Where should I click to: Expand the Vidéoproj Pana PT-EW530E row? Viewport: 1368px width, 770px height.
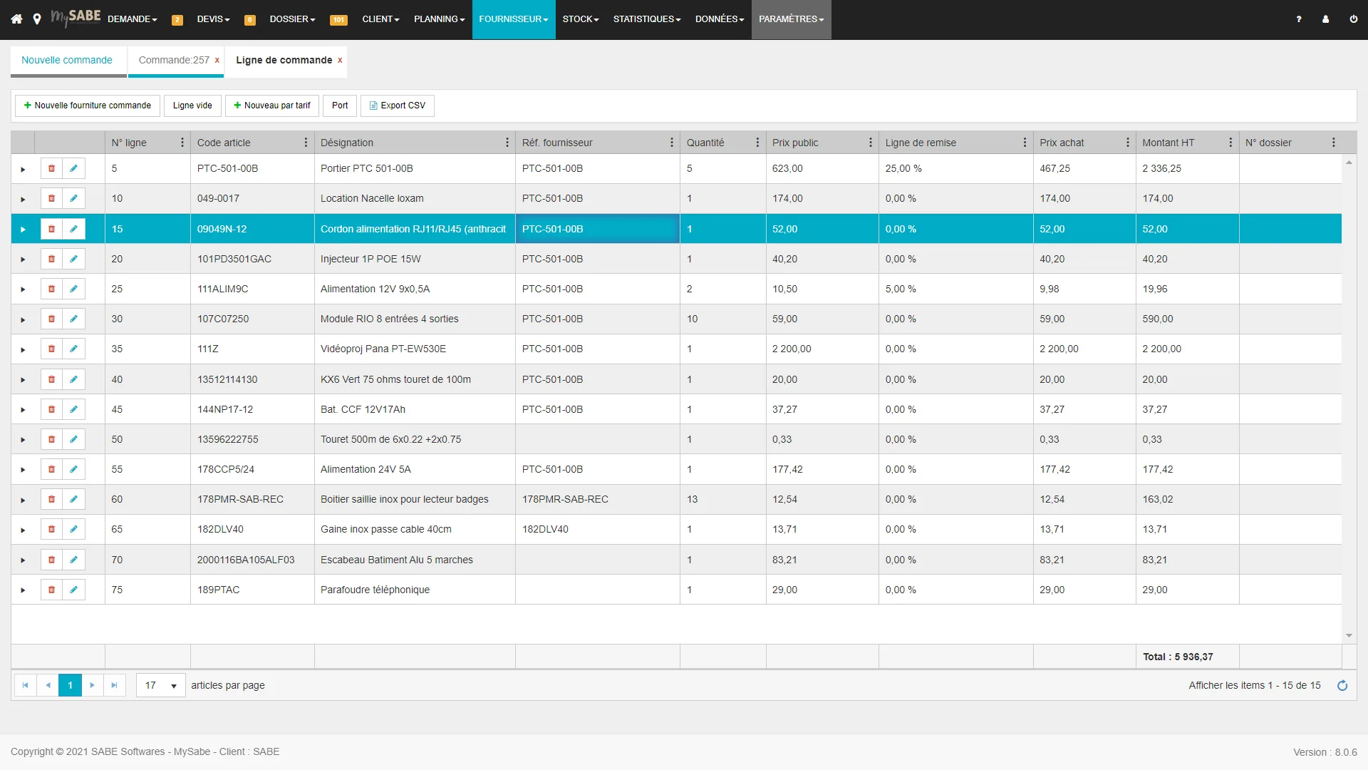(x=23, y=349)
